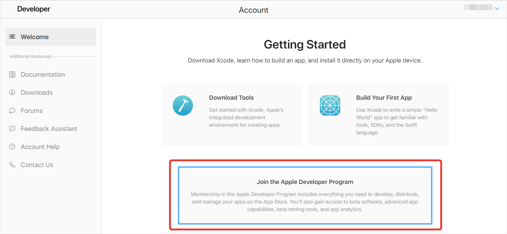This screenshot has width=507, height=234.
Task: Open the blurred account name menu
Action: click(478, 8)
